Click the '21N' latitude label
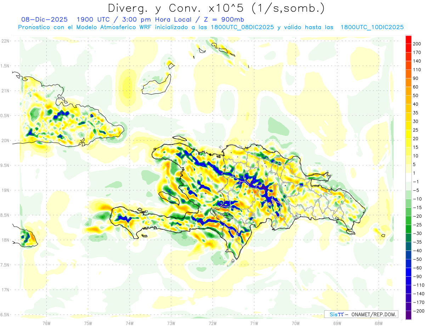Viewport: 425px width, 328px height. tap(5, 91)
